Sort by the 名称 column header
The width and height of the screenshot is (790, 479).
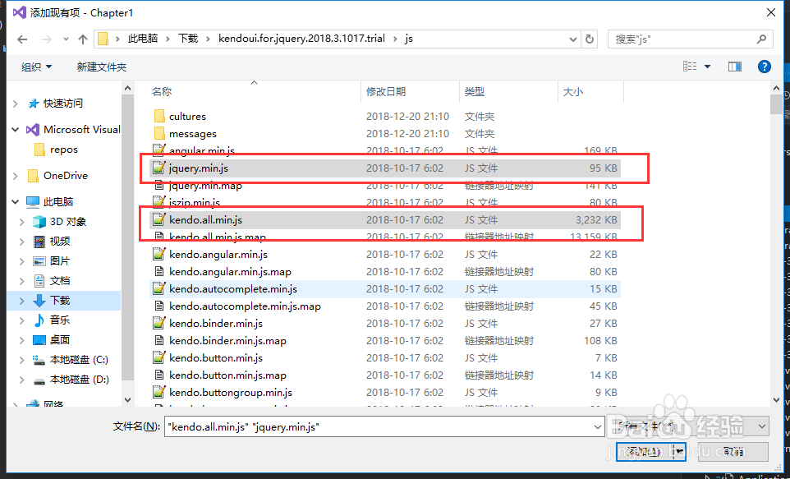click(162, 91)
